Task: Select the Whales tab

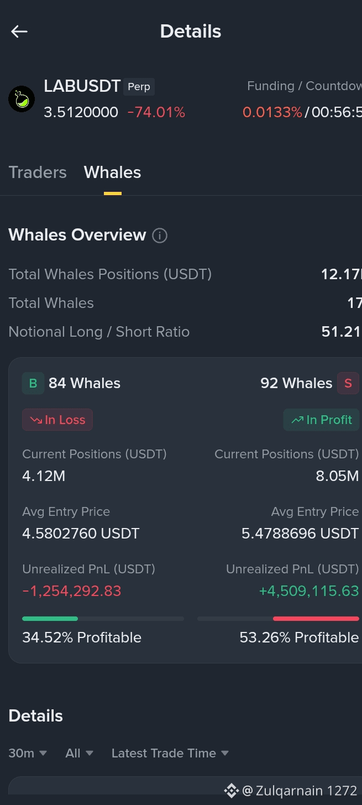Action: point(113,172)
